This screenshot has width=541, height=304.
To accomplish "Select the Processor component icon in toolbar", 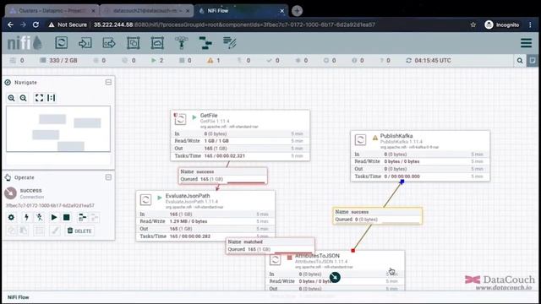I will [x=62, y=43].
